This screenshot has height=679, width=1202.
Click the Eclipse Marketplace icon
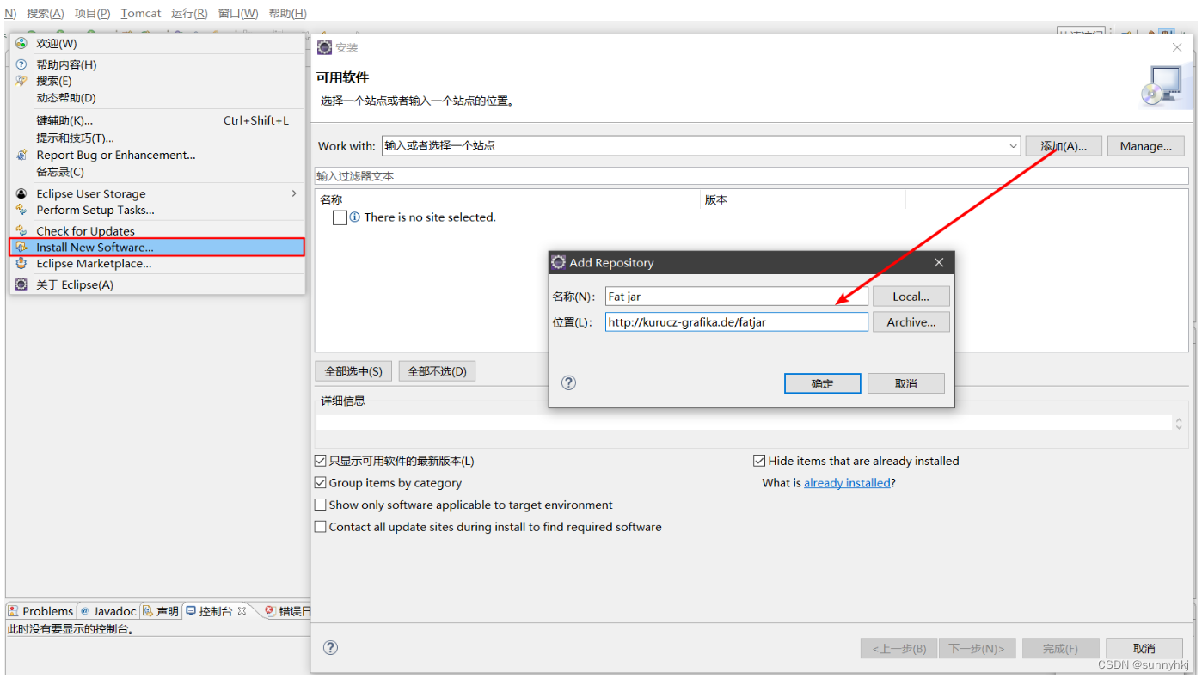click(x=21, y=264)
